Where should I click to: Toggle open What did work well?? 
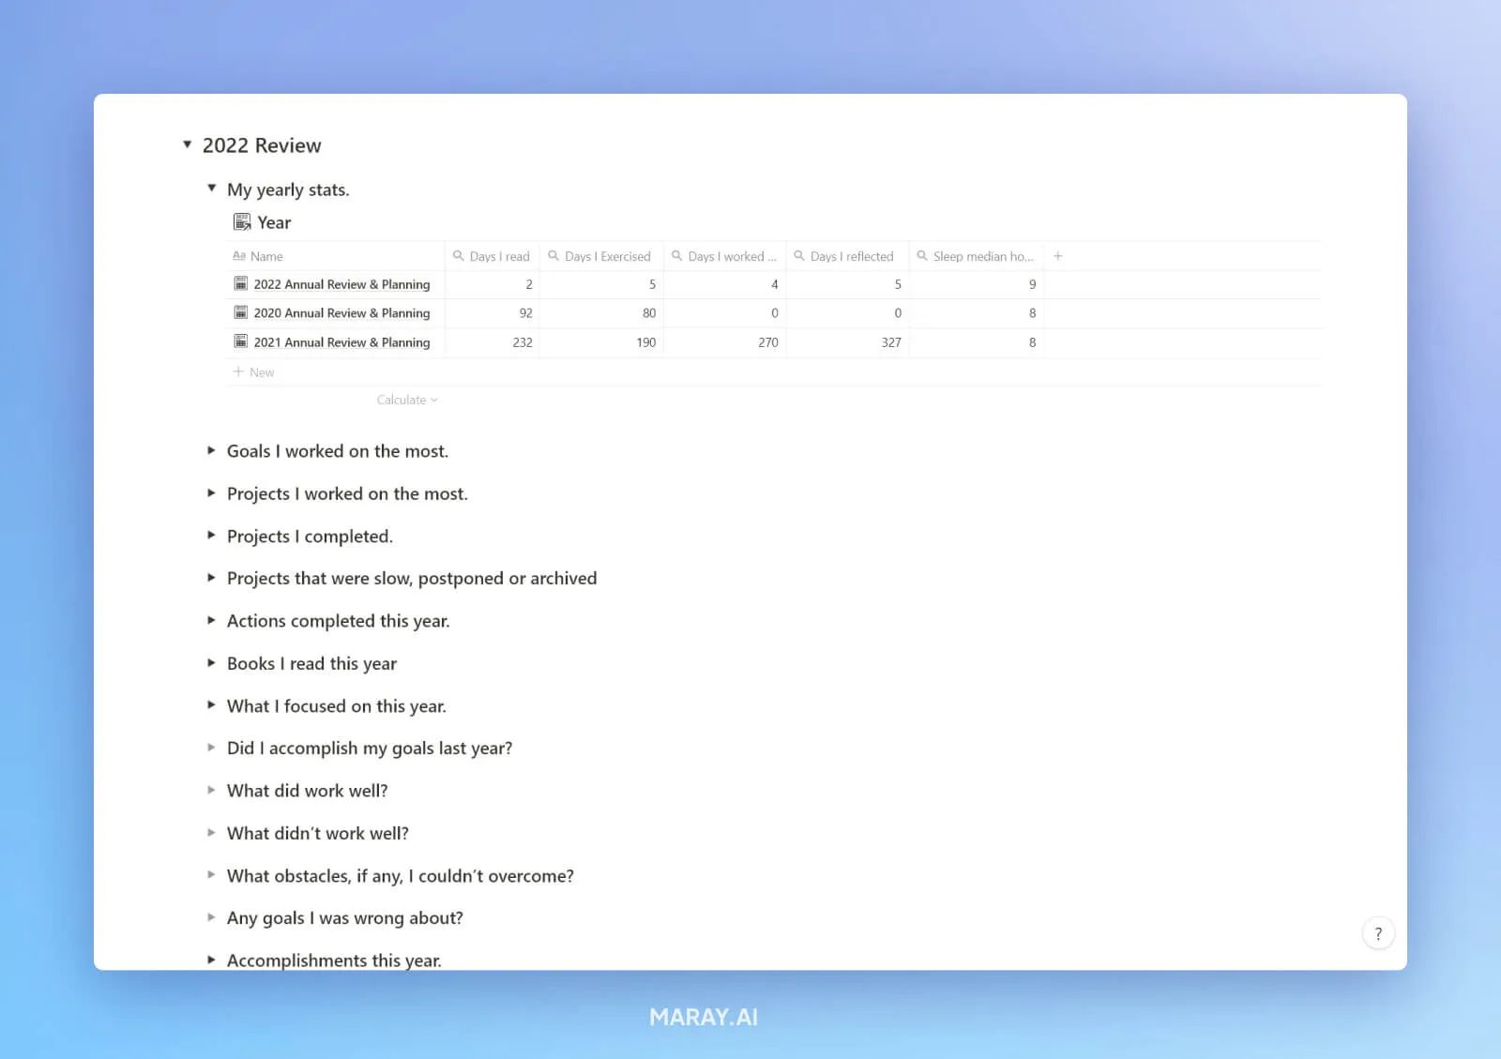[x=211, y=790]
